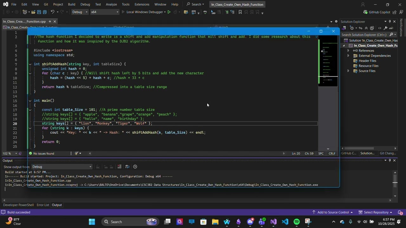Viewport: 406px width, 228px height.
Task: Expand the References node
Action: tap(348, 51)
